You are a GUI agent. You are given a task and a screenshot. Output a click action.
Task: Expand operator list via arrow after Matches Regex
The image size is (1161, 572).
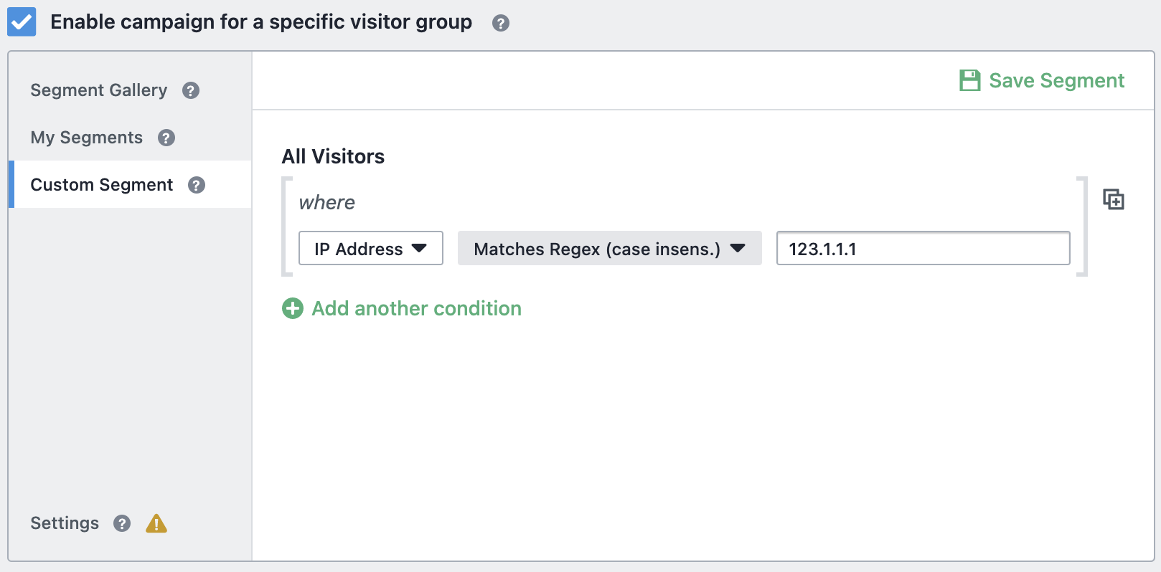pos(738,248)
